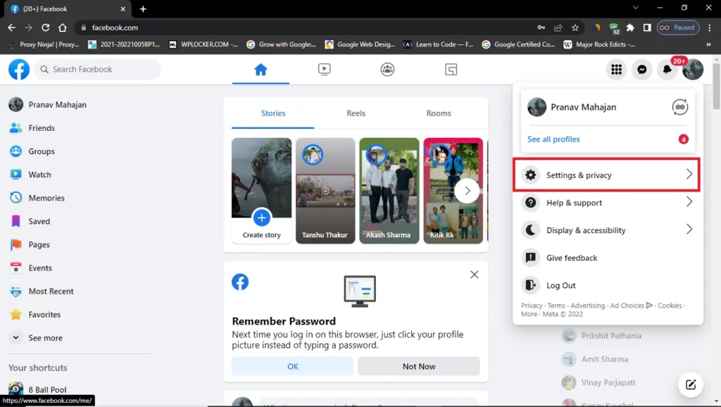Dismiss the Remember Password card
This screenshot has width=721, height=407.
pos(474,275)
